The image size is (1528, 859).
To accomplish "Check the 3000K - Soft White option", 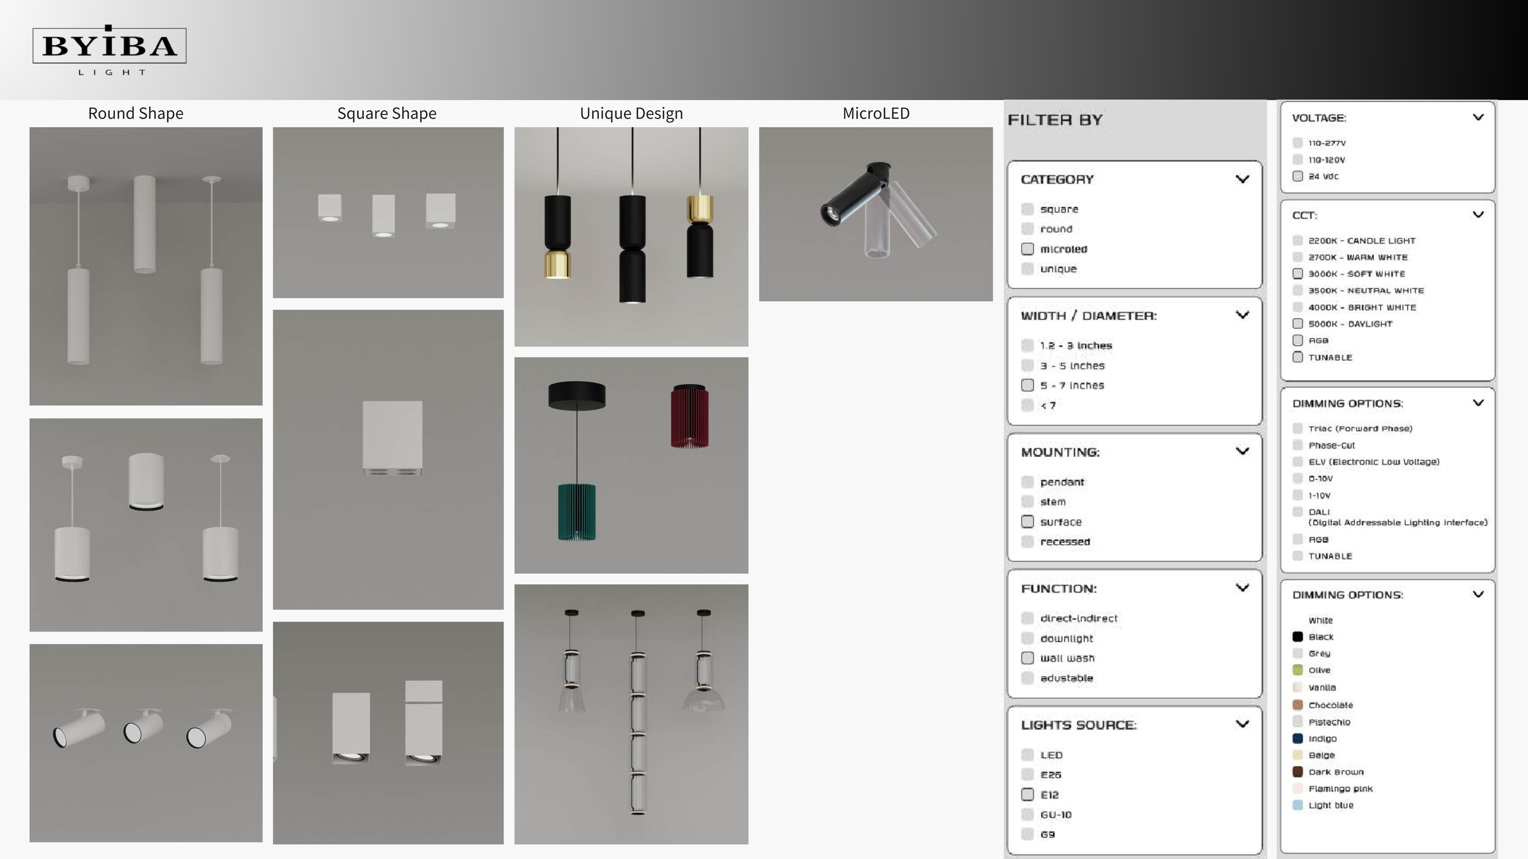I will click(x=1298, y=274).
